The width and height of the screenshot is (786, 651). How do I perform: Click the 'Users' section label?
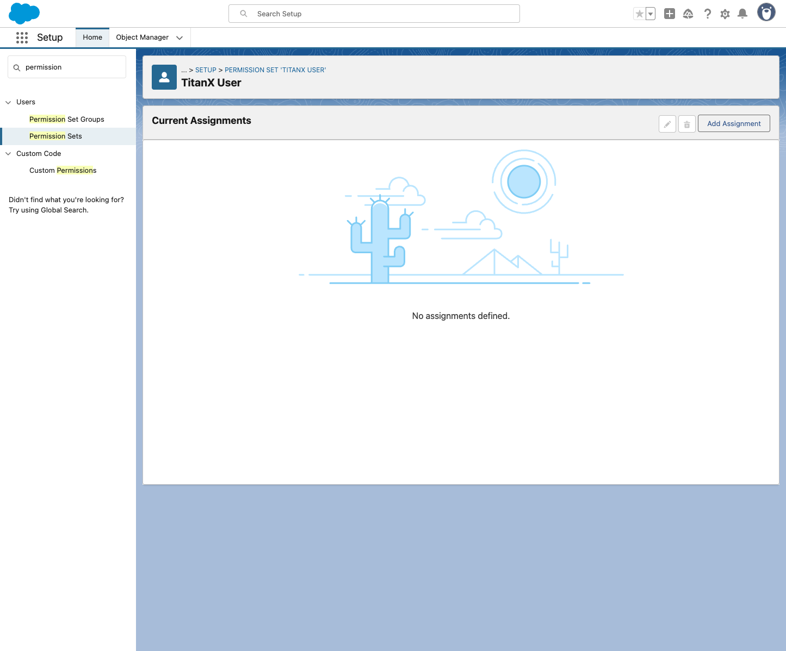point(26,102)
